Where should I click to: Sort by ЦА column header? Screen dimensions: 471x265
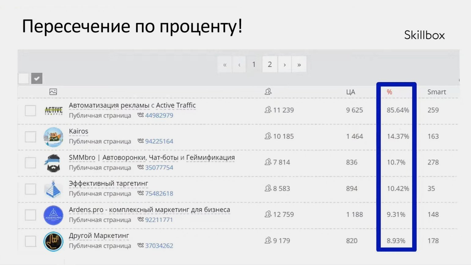click(x=350, y=92)
